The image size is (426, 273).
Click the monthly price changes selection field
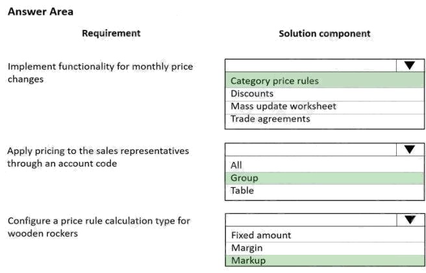[310, 65]
